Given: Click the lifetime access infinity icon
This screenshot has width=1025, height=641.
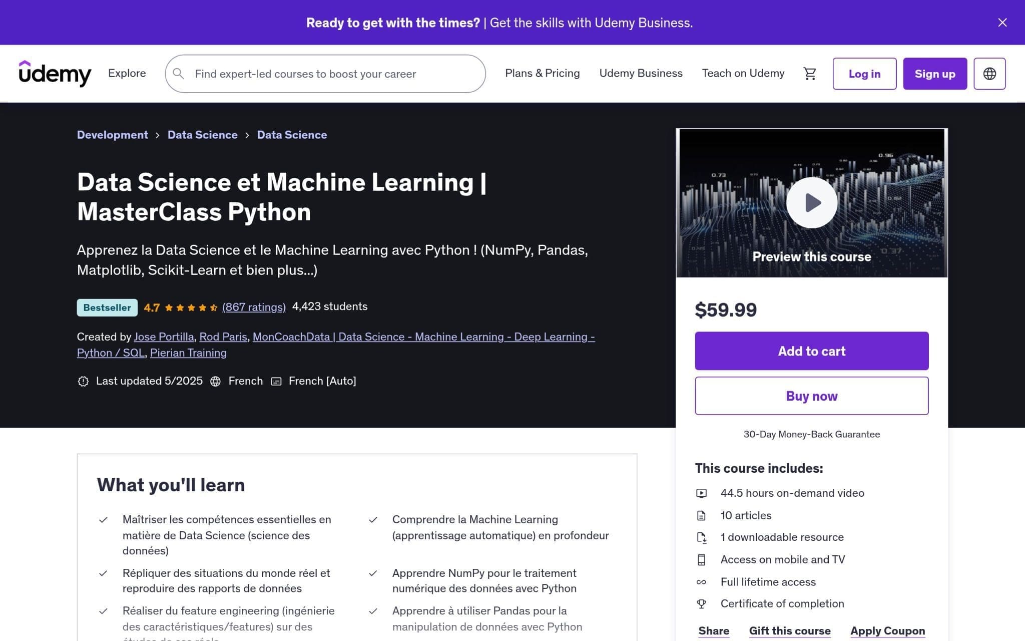Looking at the screenshot, I should pyautogui.click(x=701, y=582).
